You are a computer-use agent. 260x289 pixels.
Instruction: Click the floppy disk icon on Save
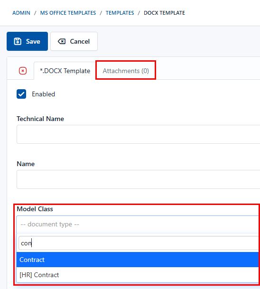coord(18,41)
